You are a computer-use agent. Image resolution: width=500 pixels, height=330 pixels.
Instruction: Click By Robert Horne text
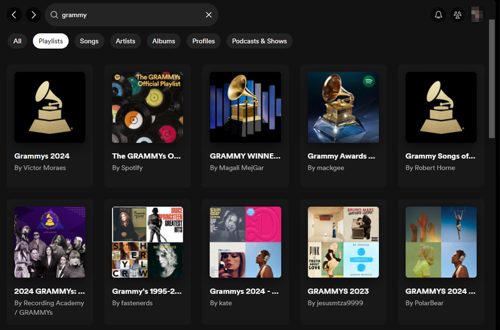tap(430, 168)
